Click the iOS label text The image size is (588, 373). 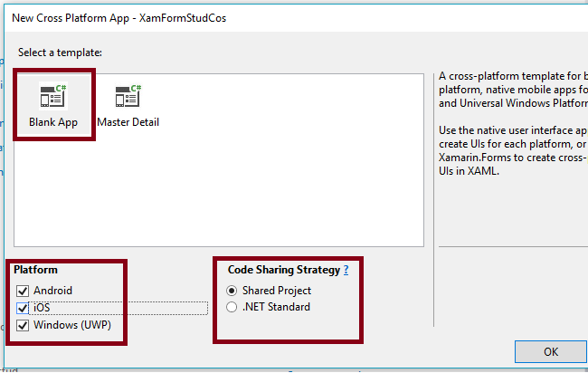(x=42, y=308)
